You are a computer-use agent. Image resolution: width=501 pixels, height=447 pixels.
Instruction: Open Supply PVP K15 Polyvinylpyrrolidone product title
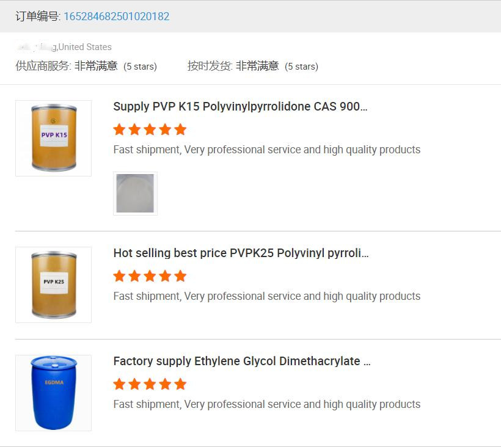[240, 106]
